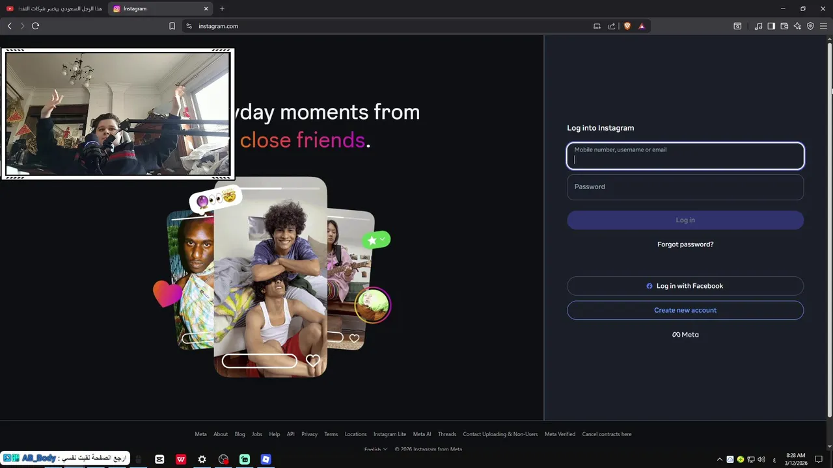Viewport: 833px width, 468px height.
Task: Click the green circular tray icon
Action: (x=741, y=460)
